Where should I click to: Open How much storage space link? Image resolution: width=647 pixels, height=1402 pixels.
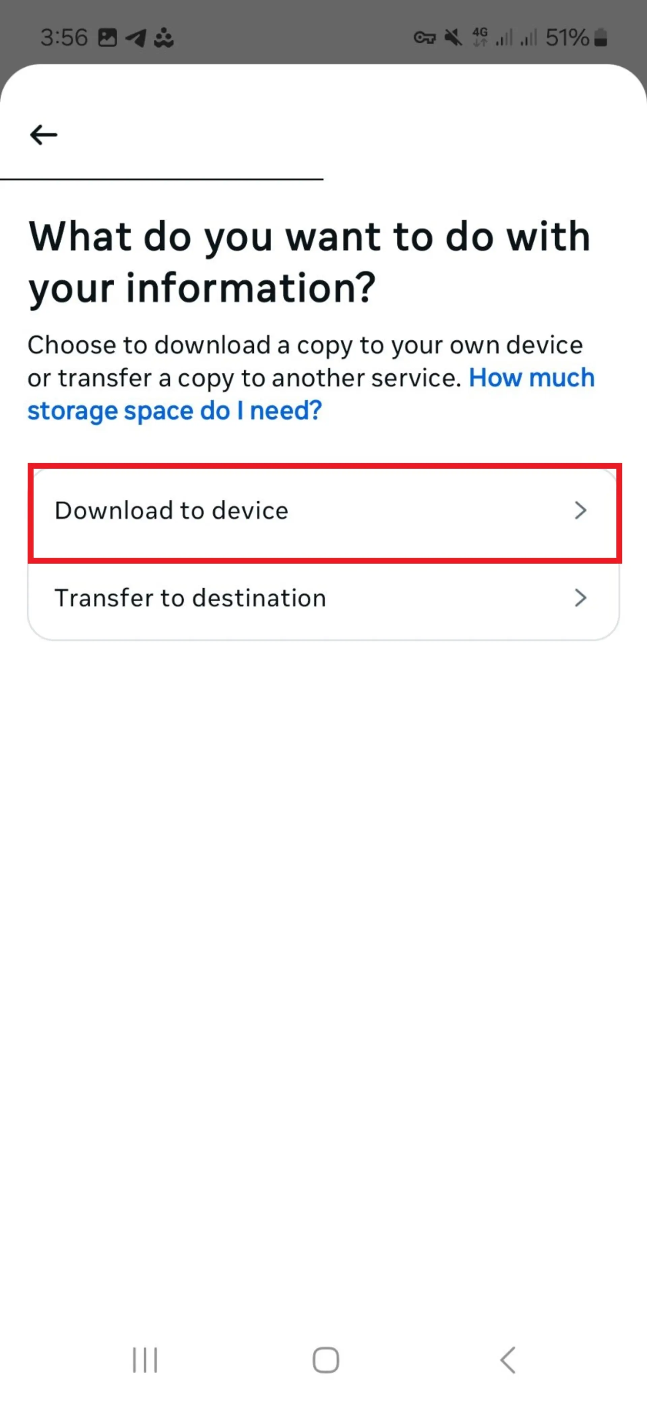click(311, 394)
